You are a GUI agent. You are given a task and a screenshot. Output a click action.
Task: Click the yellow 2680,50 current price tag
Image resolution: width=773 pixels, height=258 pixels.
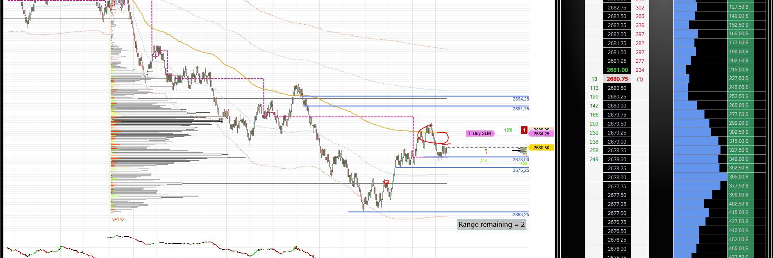[x=541, y=148]
